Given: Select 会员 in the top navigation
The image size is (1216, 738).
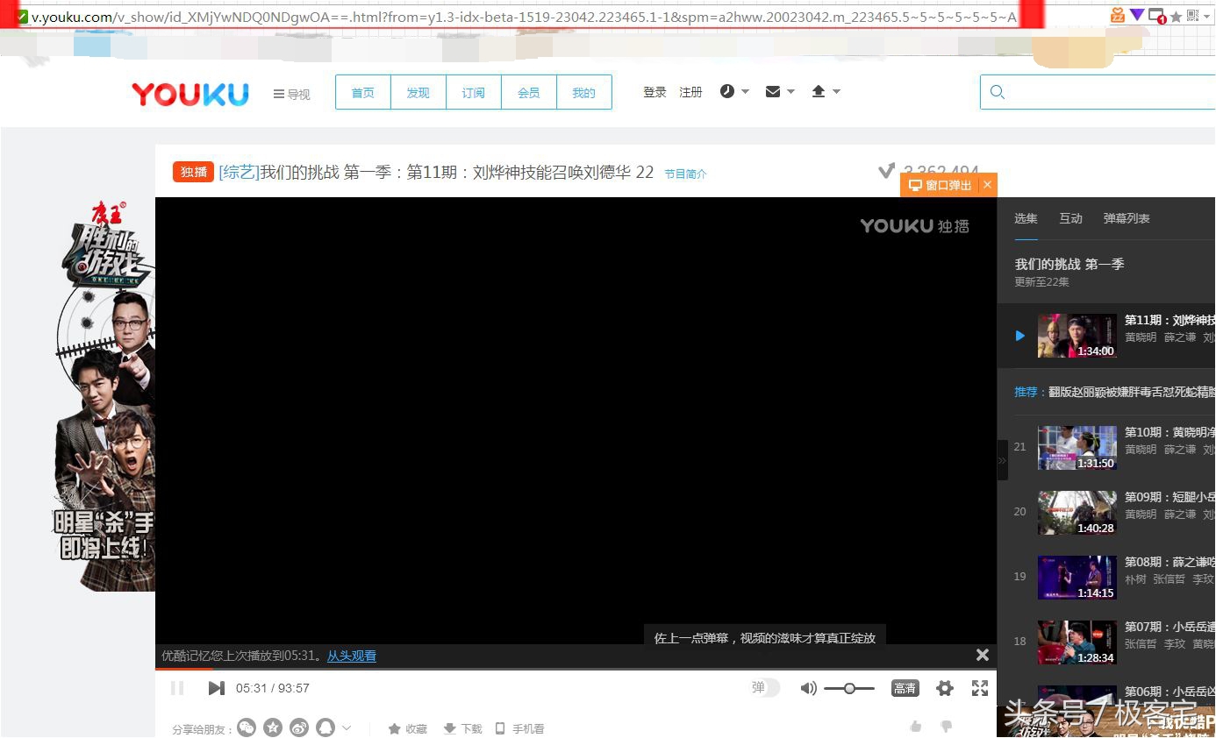Looking at the screenshot, I should pyautogui.click(x=529, y=91).
